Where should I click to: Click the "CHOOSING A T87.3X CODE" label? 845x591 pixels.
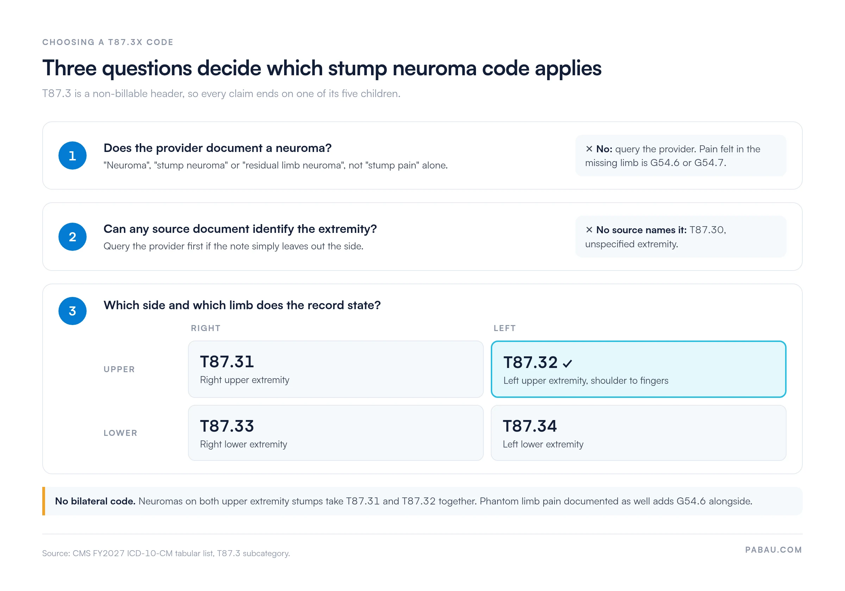coord(107,42)
